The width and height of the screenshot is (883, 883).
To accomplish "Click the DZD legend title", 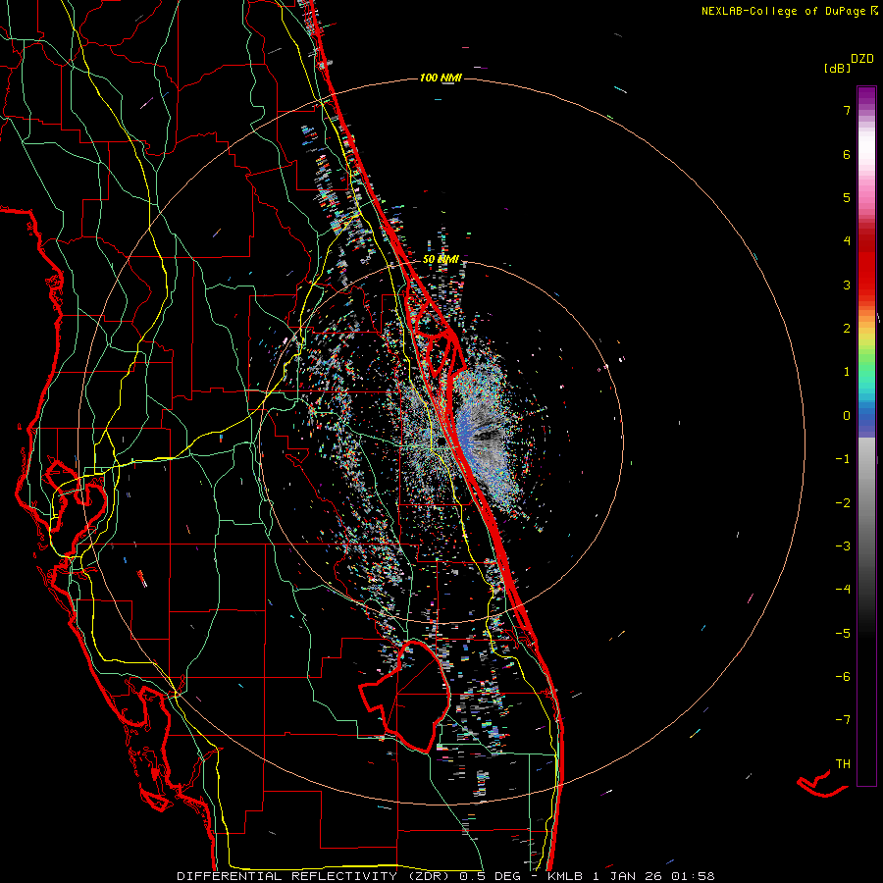I will point(862,59).
